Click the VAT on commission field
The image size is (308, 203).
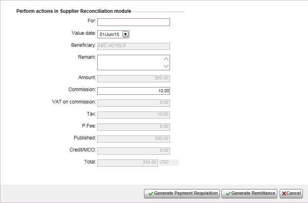[134, 103]
